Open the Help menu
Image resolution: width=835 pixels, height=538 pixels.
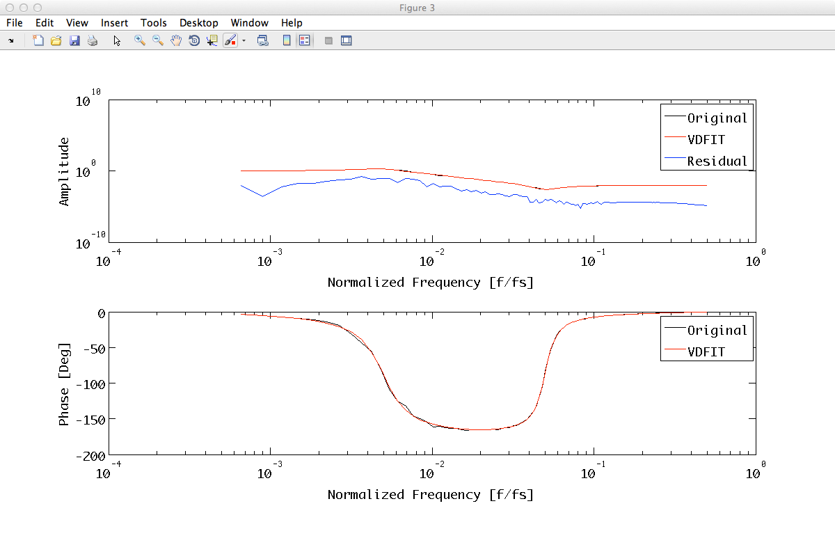(292, 23)
